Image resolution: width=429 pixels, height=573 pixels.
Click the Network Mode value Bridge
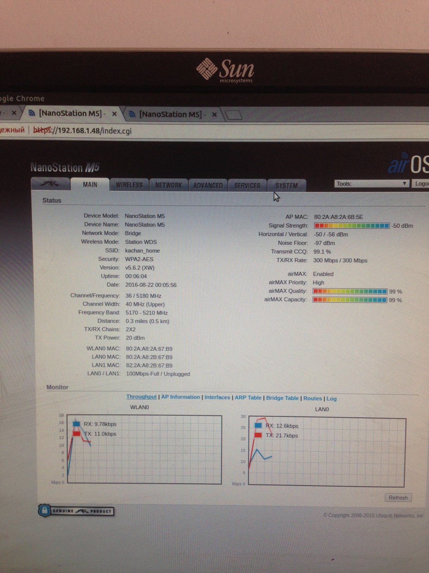point(133,233)
